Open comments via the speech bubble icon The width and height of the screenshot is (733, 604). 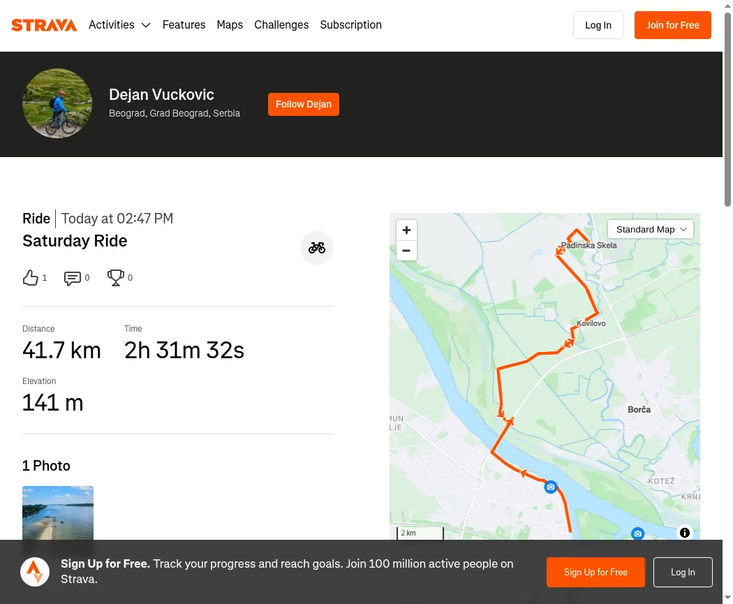tap(73, 278)
